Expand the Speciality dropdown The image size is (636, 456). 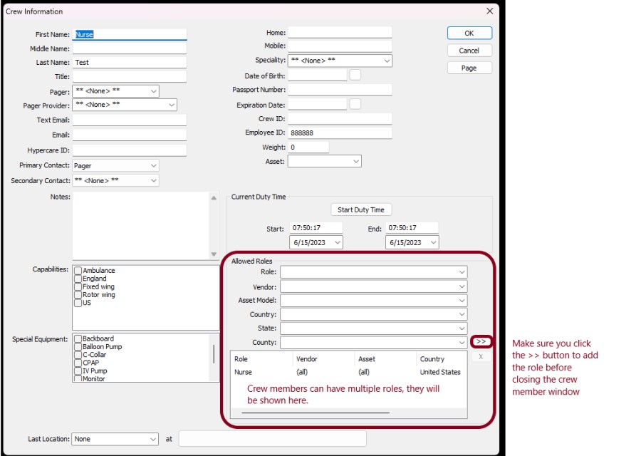pyautogui.click(x=340, y=61)
